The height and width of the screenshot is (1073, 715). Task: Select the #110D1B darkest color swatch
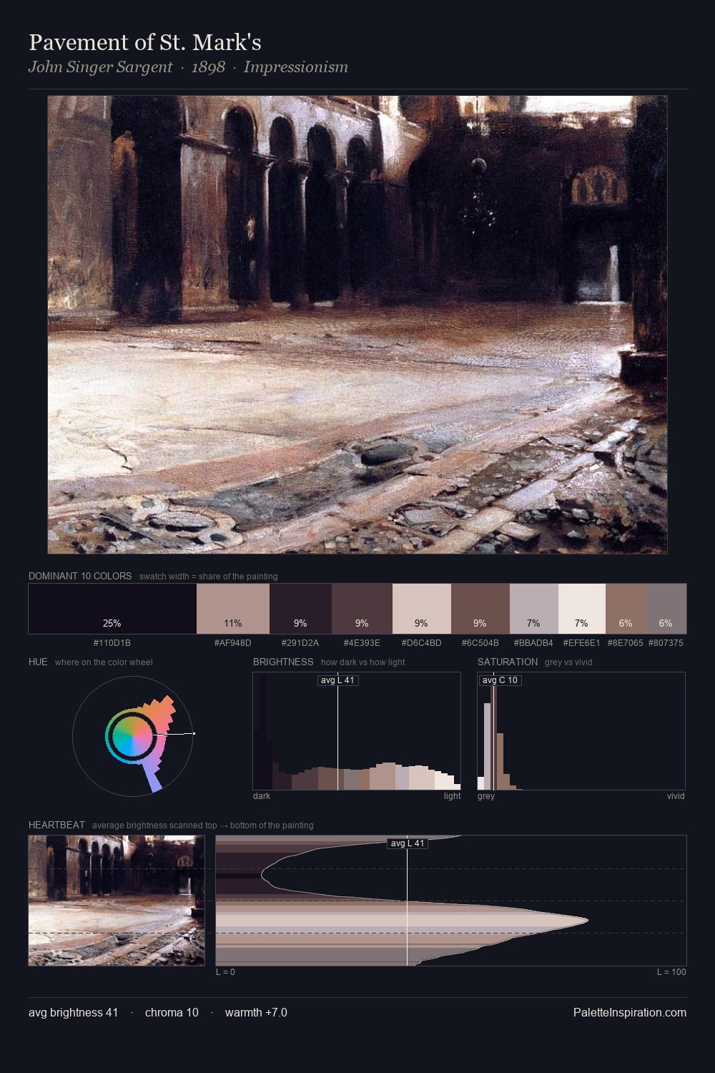pos(112,609)
